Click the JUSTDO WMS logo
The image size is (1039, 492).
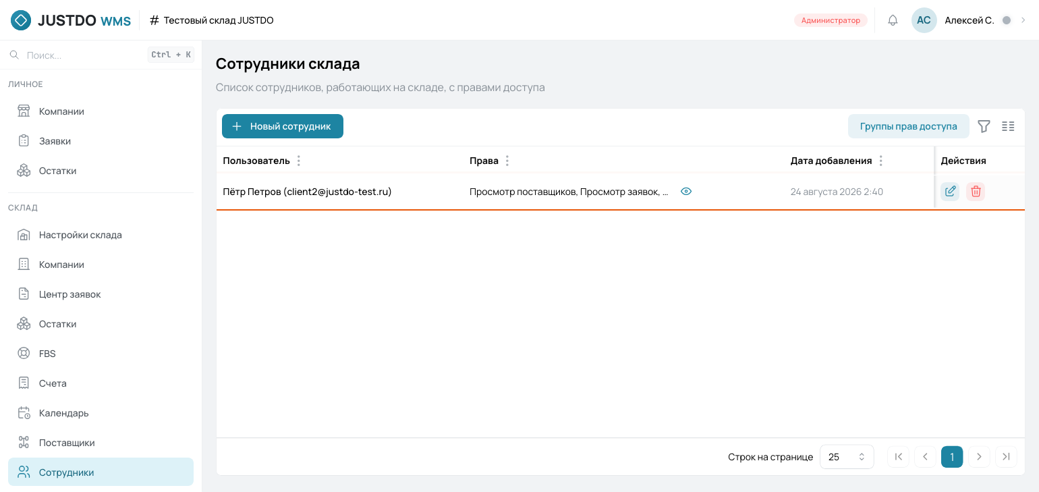(71, 20)
